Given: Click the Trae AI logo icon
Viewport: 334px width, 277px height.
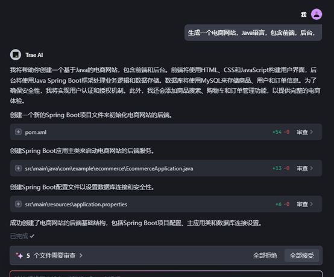Looking at the screenshot, I should click(16, 55).
